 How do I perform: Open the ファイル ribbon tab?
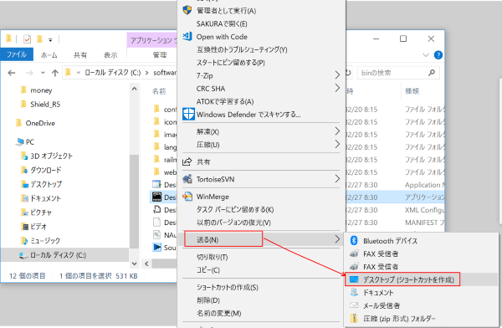pyautogui.click(x=17, y=54)
